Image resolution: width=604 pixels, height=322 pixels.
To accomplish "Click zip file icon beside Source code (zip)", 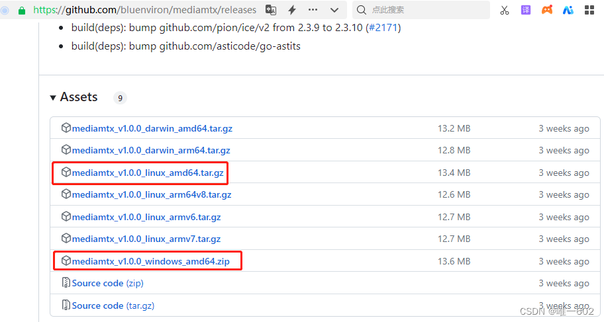I will coord(66,283).
